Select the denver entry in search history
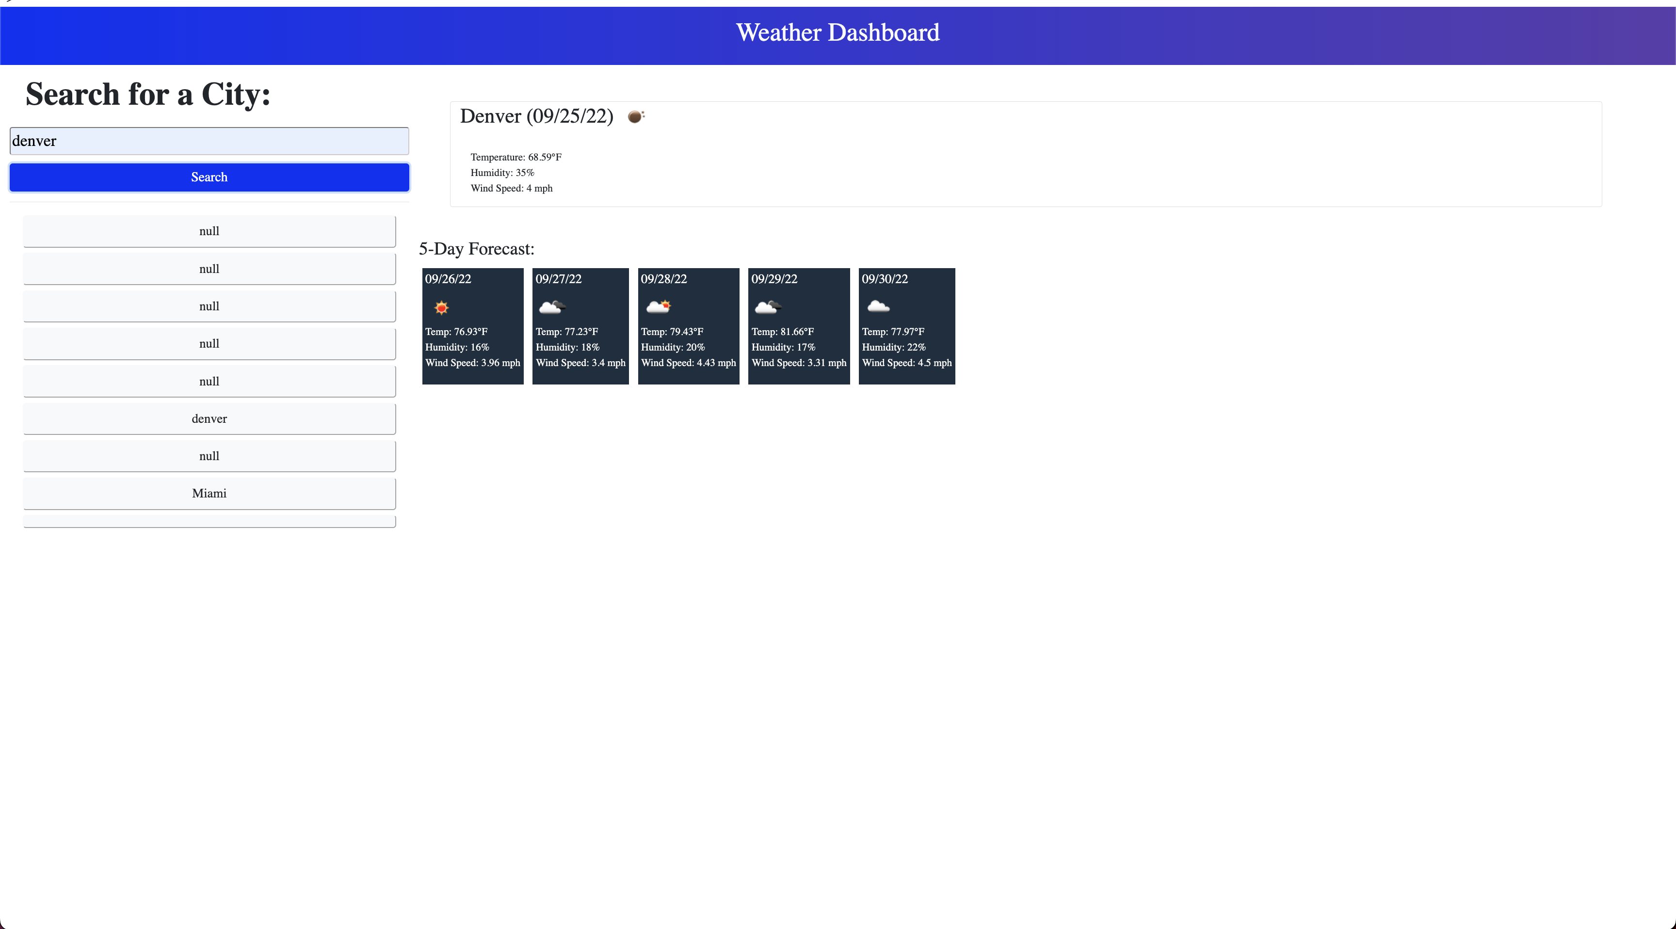Viewport: 1676px width, 929px height. 209,418
